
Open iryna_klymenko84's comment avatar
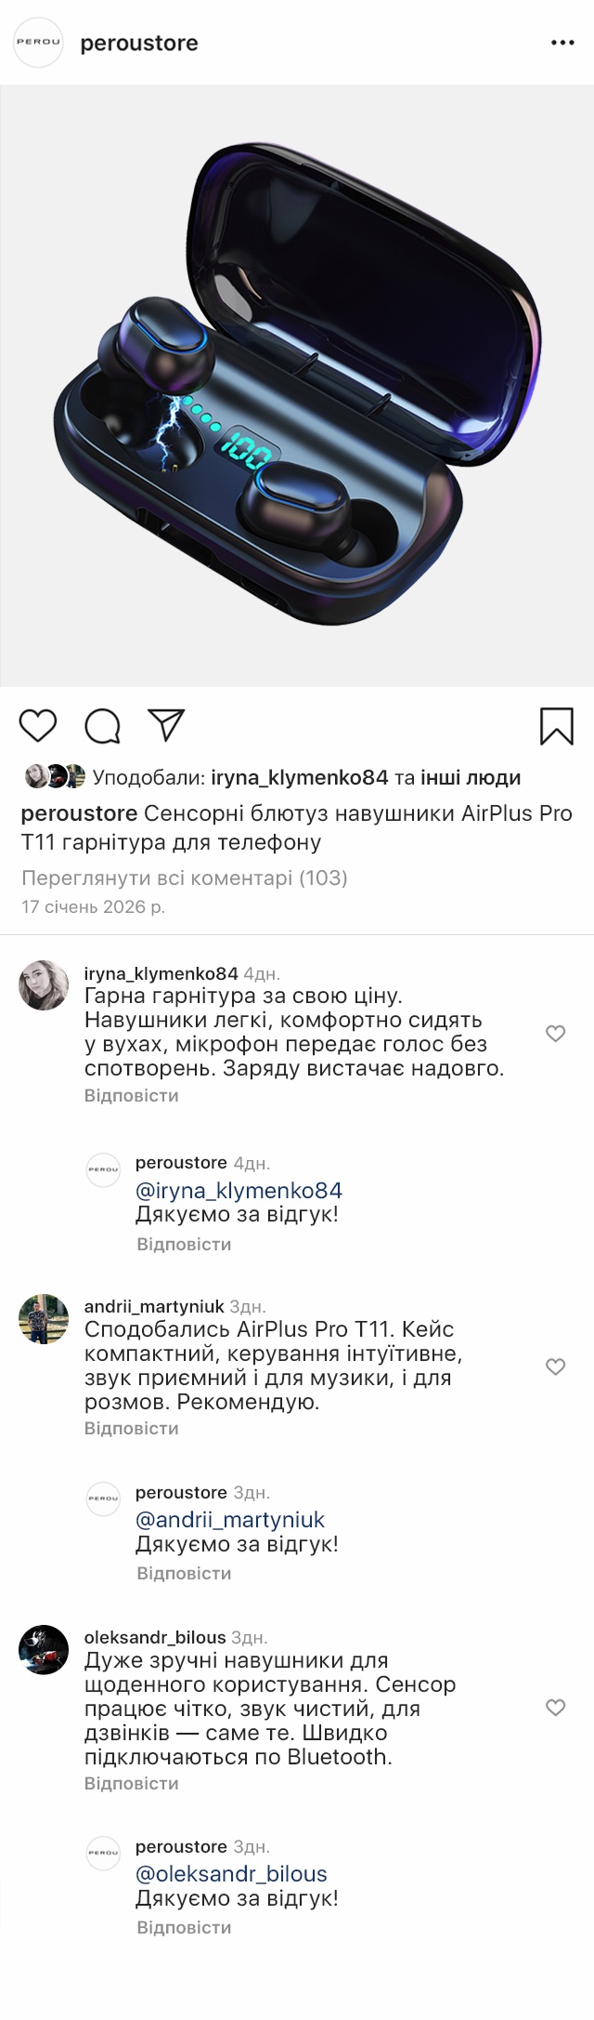coord(44,985)
